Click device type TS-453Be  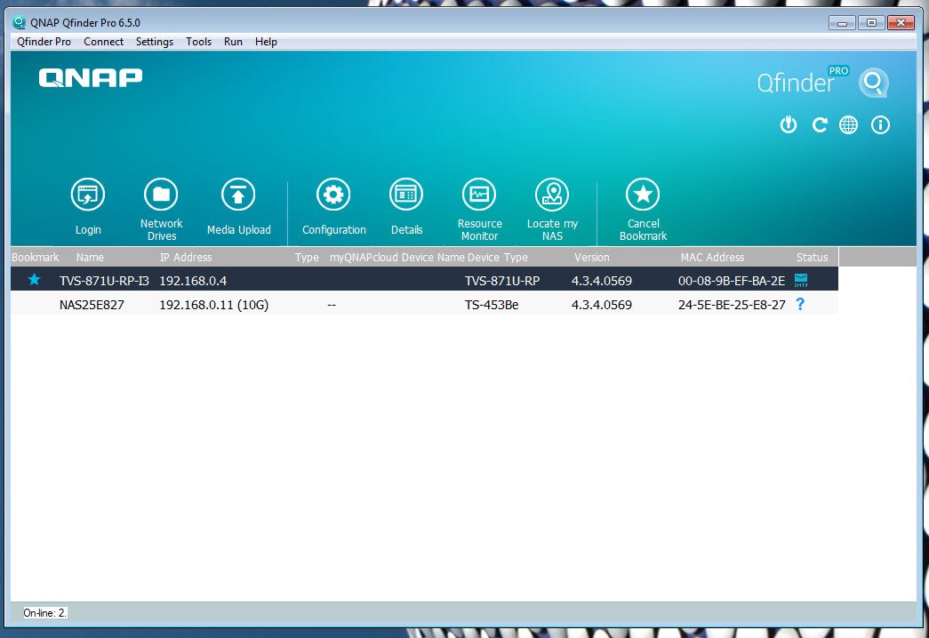(492, 305)
